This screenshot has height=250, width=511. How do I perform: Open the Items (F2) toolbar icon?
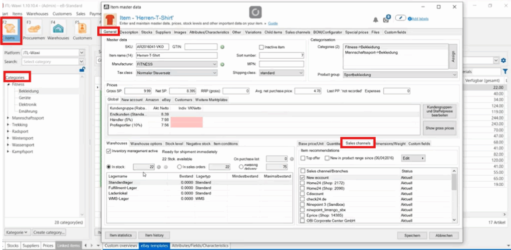click(x=11, y=31)
